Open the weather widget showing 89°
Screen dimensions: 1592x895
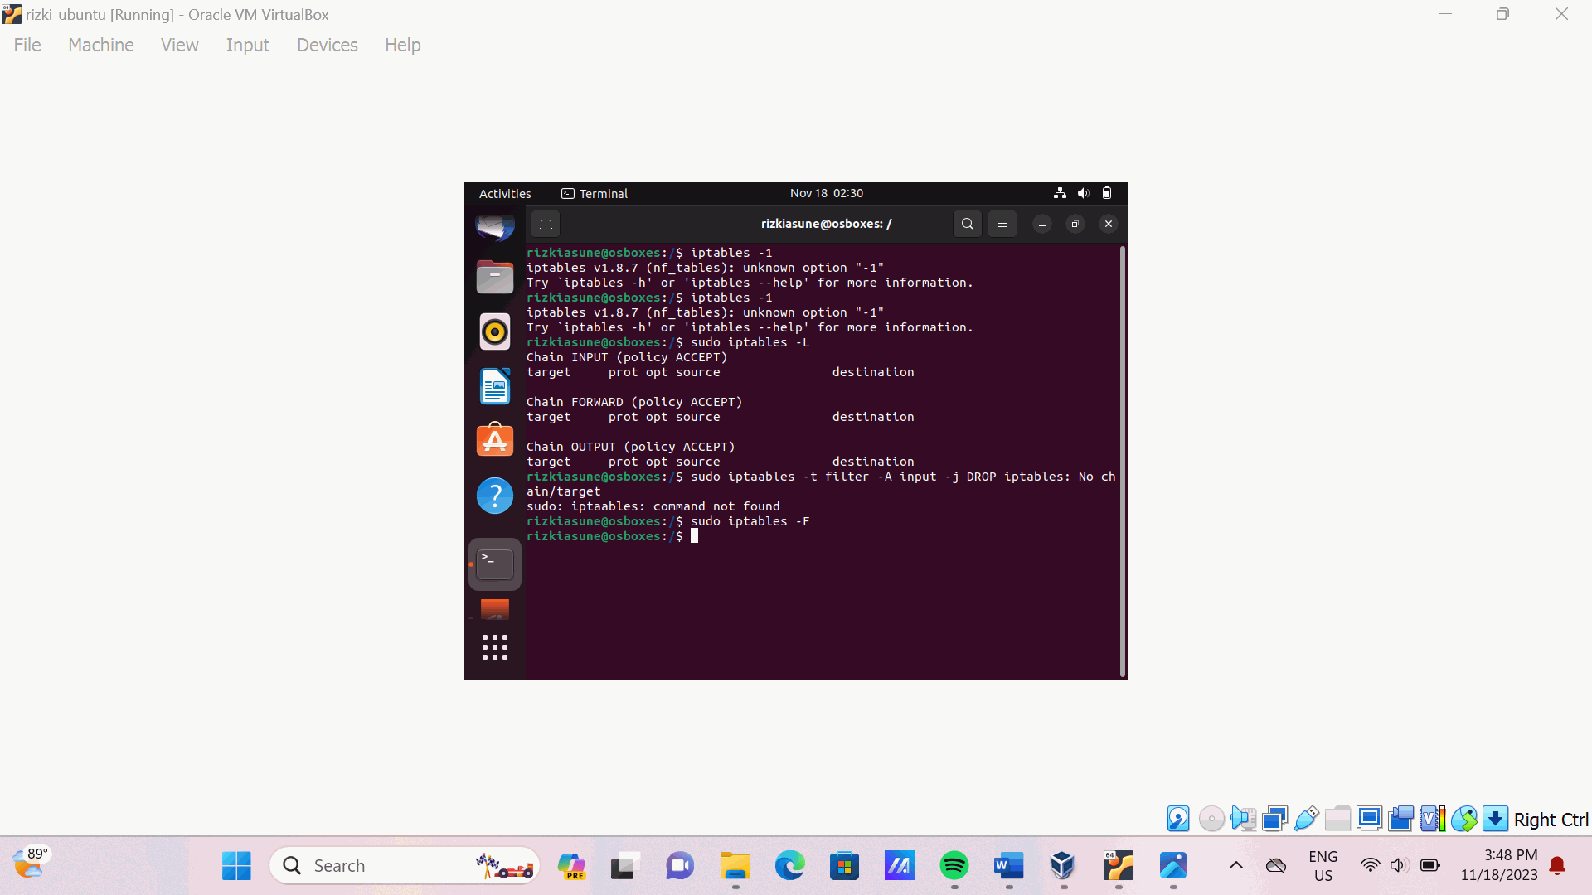pyautogui.click(x=32, y=863)
